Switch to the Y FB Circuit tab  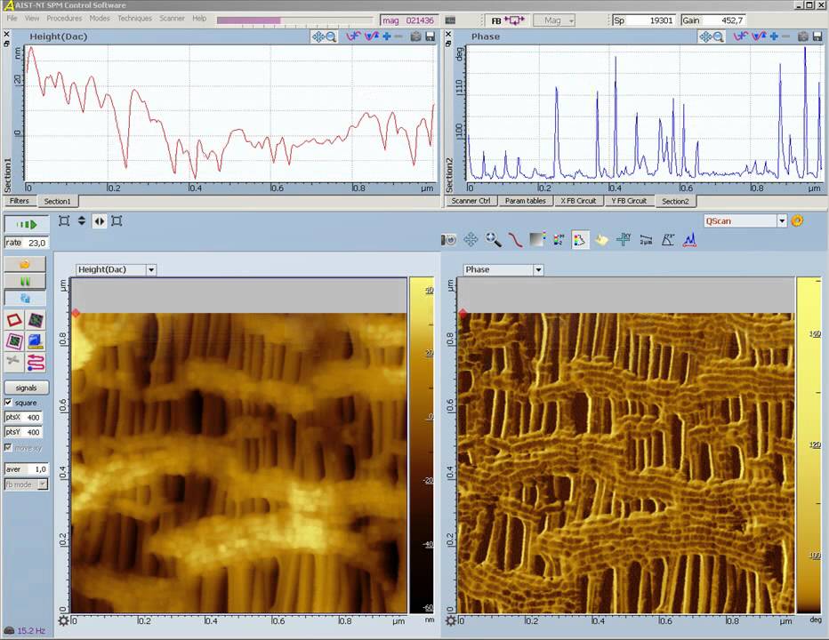pos(629,201)
